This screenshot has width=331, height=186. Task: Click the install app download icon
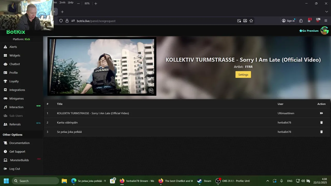(245, 21)
